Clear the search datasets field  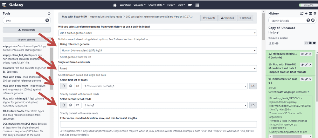313,20
